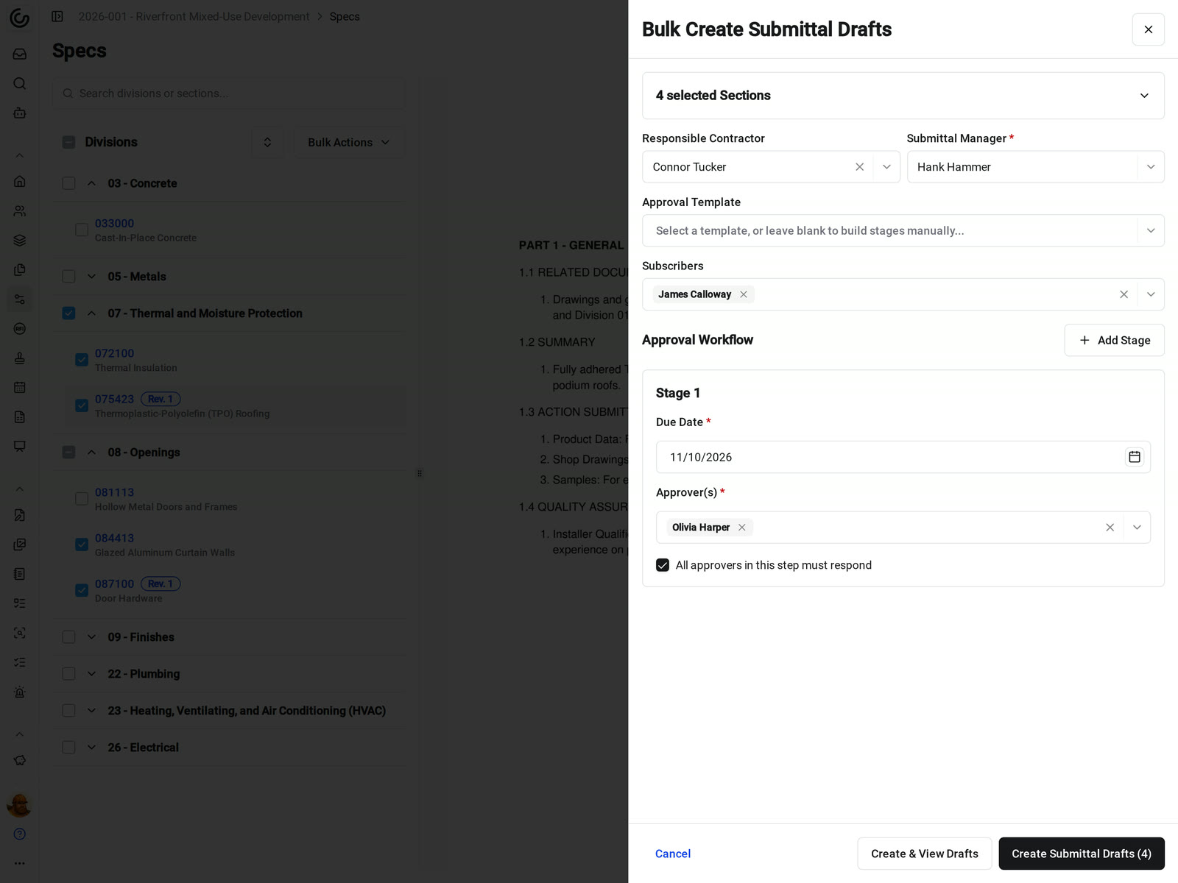The image size is (1178, 883).
Task: Remove Olivia Harper approver chip
Action: (x=742, y=528)
